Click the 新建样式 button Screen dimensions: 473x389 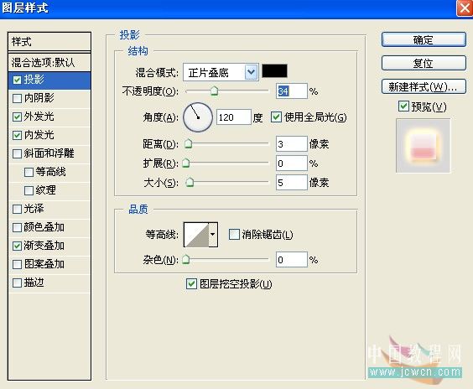click(x=424, y=87)
